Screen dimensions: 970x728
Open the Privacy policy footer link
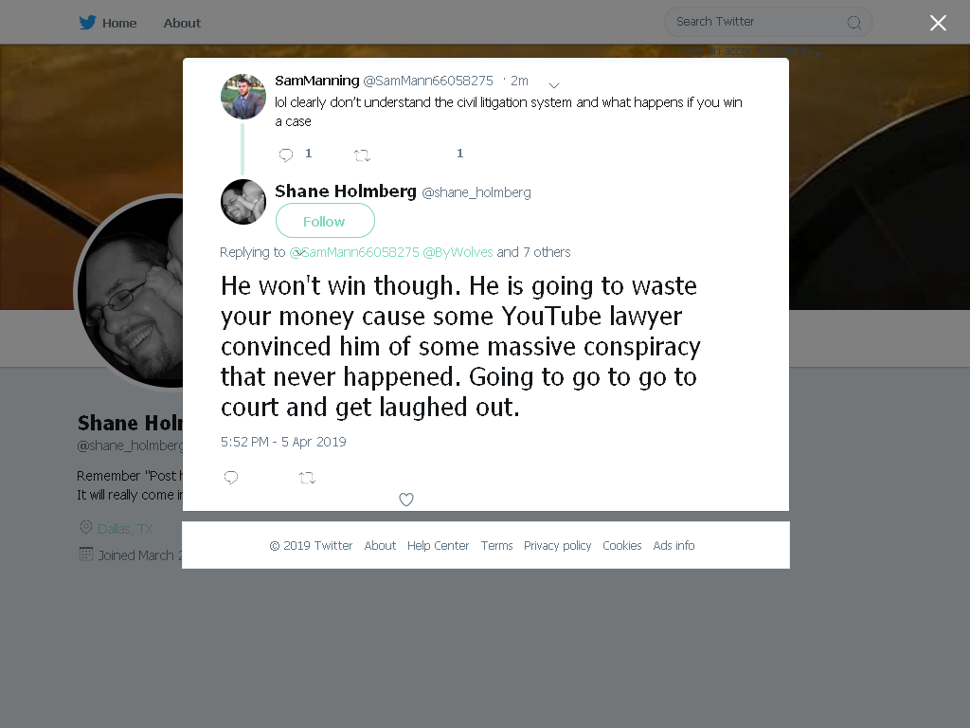(557, 545)
